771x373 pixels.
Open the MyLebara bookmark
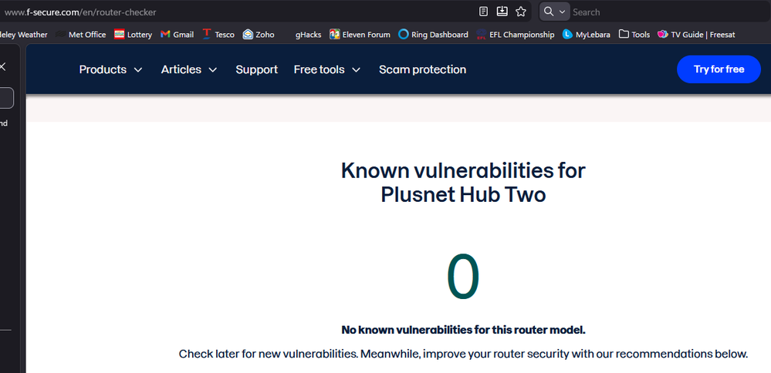click(x=587, y=35)
